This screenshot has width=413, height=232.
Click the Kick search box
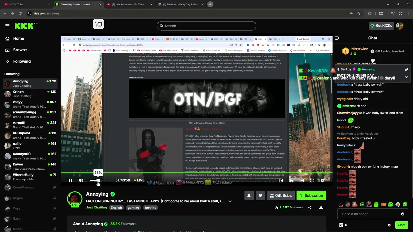(206, 26)
